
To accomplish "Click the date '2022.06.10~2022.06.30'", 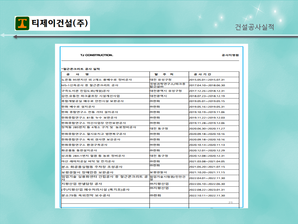I will pos(207,184).
